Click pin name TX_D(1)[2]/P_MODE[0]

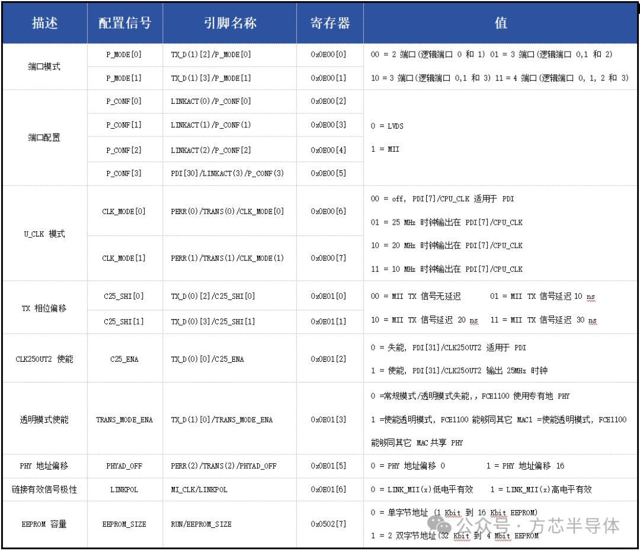pyautogui.click(x=211, y=55)
